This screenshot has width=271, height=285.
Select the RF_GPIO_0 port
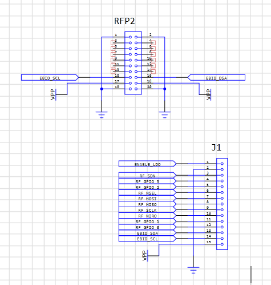click(147, 227)
